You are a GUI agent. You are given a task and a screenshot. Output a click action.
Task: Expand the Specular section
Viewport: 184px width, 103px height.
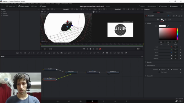tap(146, 62)
